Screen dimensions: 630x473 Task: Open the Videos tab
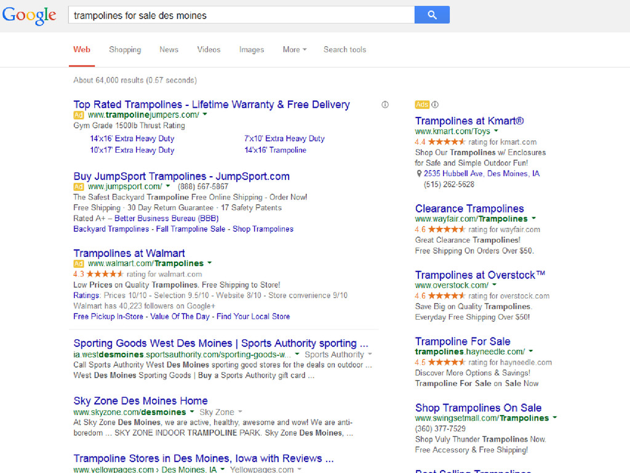point(209,49)
